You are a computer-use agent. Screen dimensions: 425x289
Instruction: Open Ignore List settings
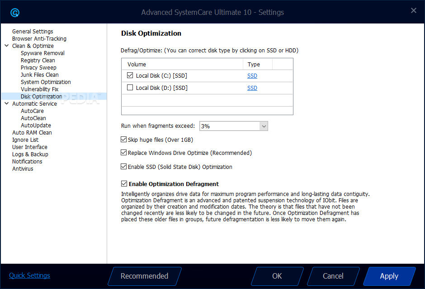click(25, 140)
